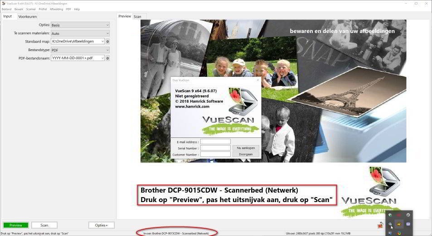Select the Scan tab above the image

(137, 16)
